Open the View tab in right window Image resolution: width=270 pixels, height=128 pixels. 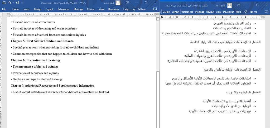(218, 12)
